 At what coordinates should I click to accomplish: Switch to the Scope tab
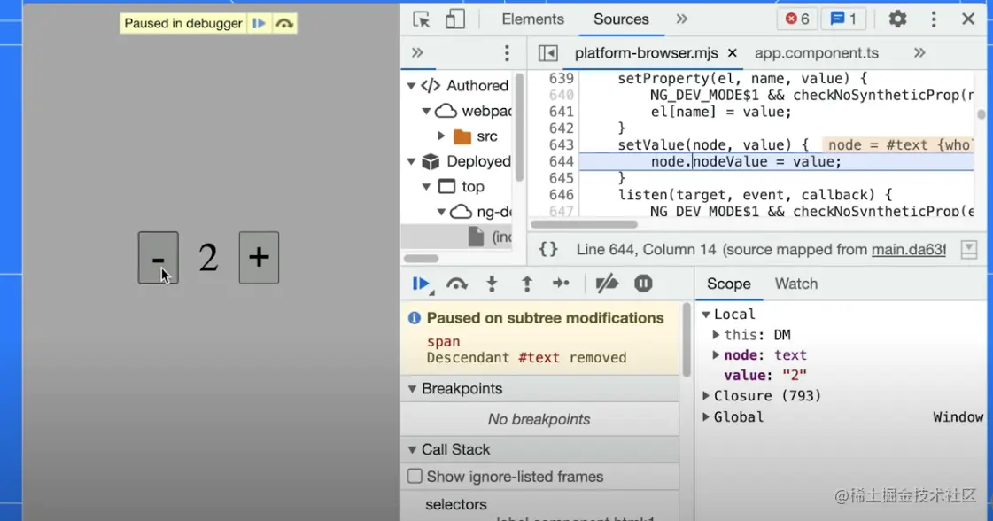[x=729, y=284]
